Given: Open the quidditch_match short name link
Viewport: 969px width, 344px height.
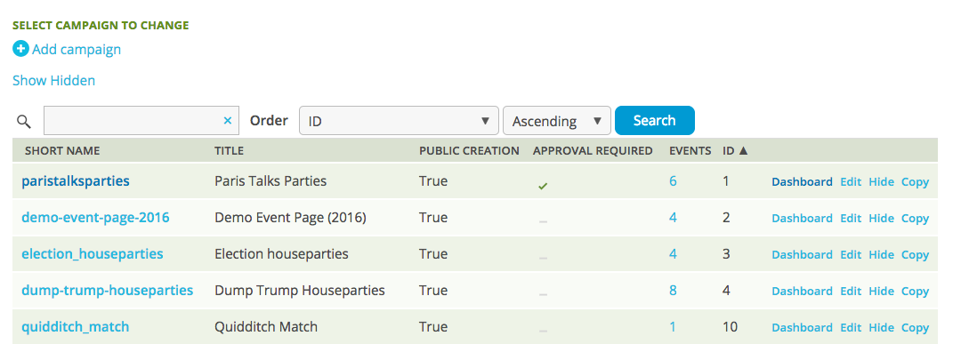Looking at the screenshot, I should click(x=76, y=327).
